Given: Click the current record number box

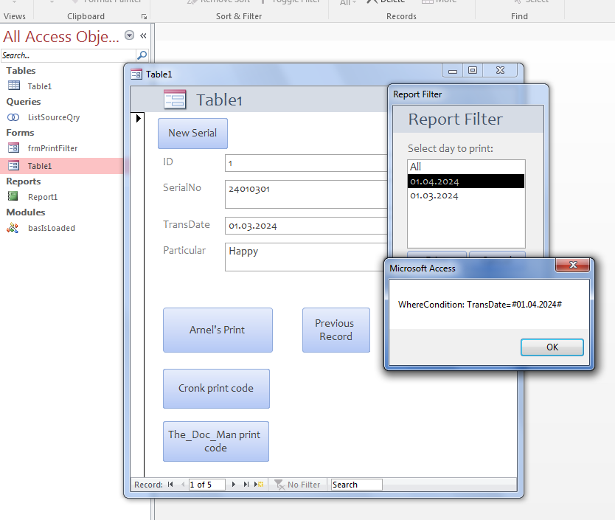Looking at the screenshot, I should 206,485.
